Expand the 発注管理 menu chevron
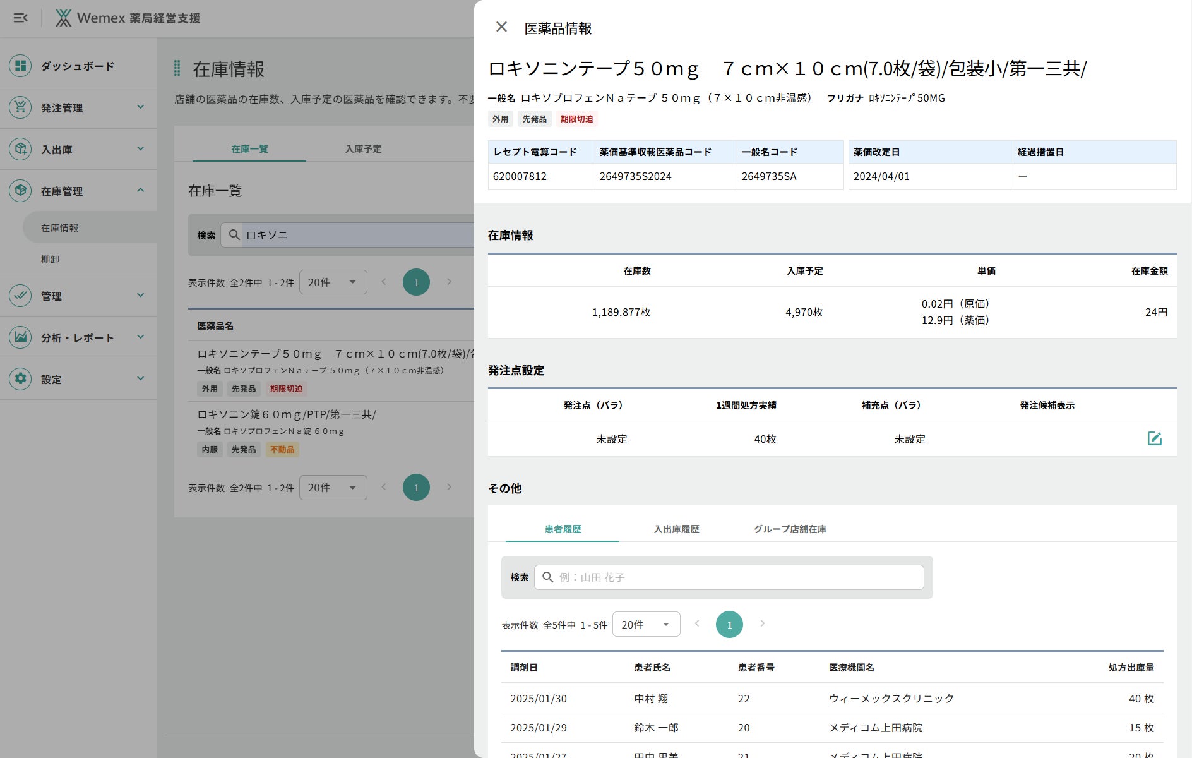 pos(140,107)
